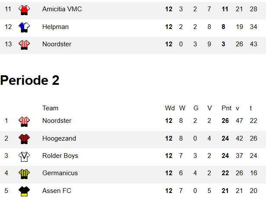Open the Rolder Boys team page
Image resolution: width=266 pixels, height=199 pixels.
(x=60, y=156)
